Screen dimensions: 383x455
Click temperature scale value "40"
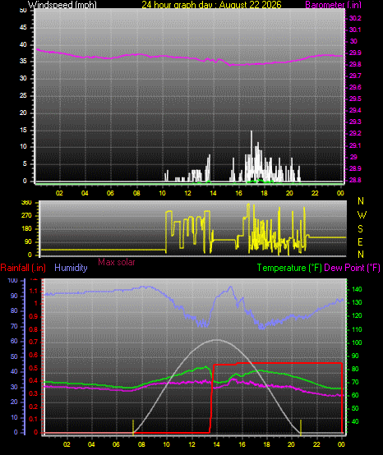(355, 421)
